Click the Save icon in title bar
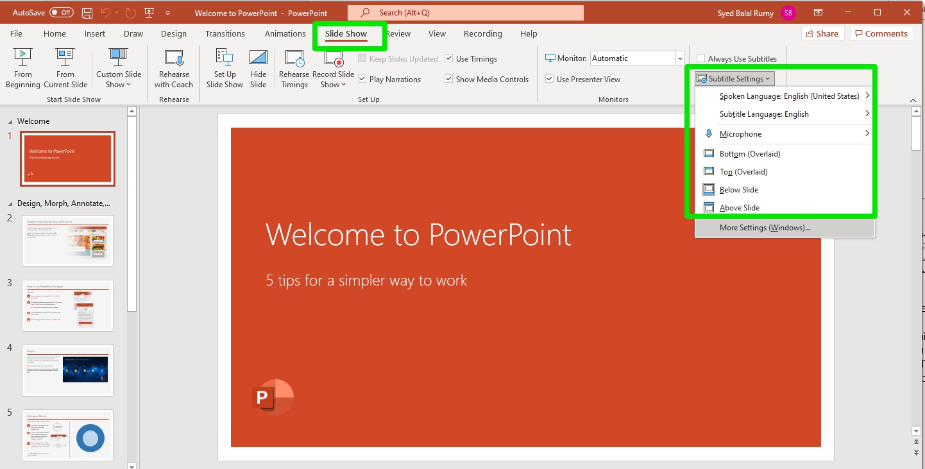 (x=88, y=13)
